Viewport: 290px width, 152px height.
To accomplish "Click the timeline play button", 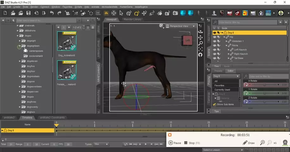I will point(146,144).
